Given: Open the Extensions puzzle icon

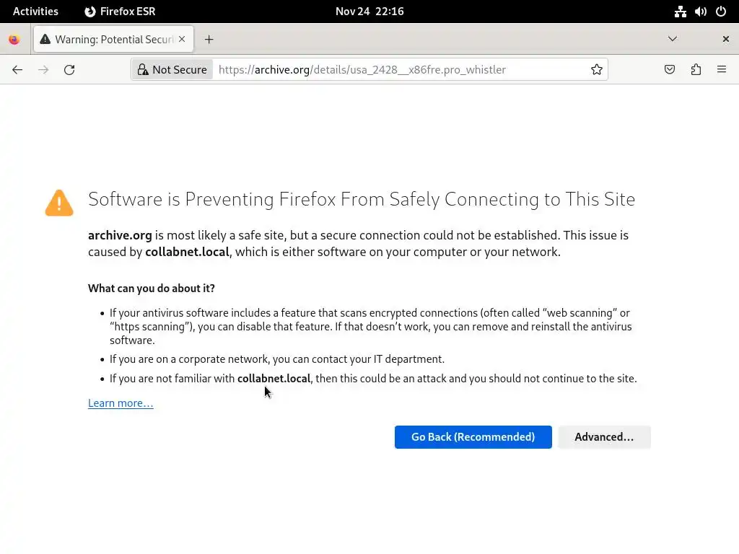Looking at the screenshot, I should (696, 69).
